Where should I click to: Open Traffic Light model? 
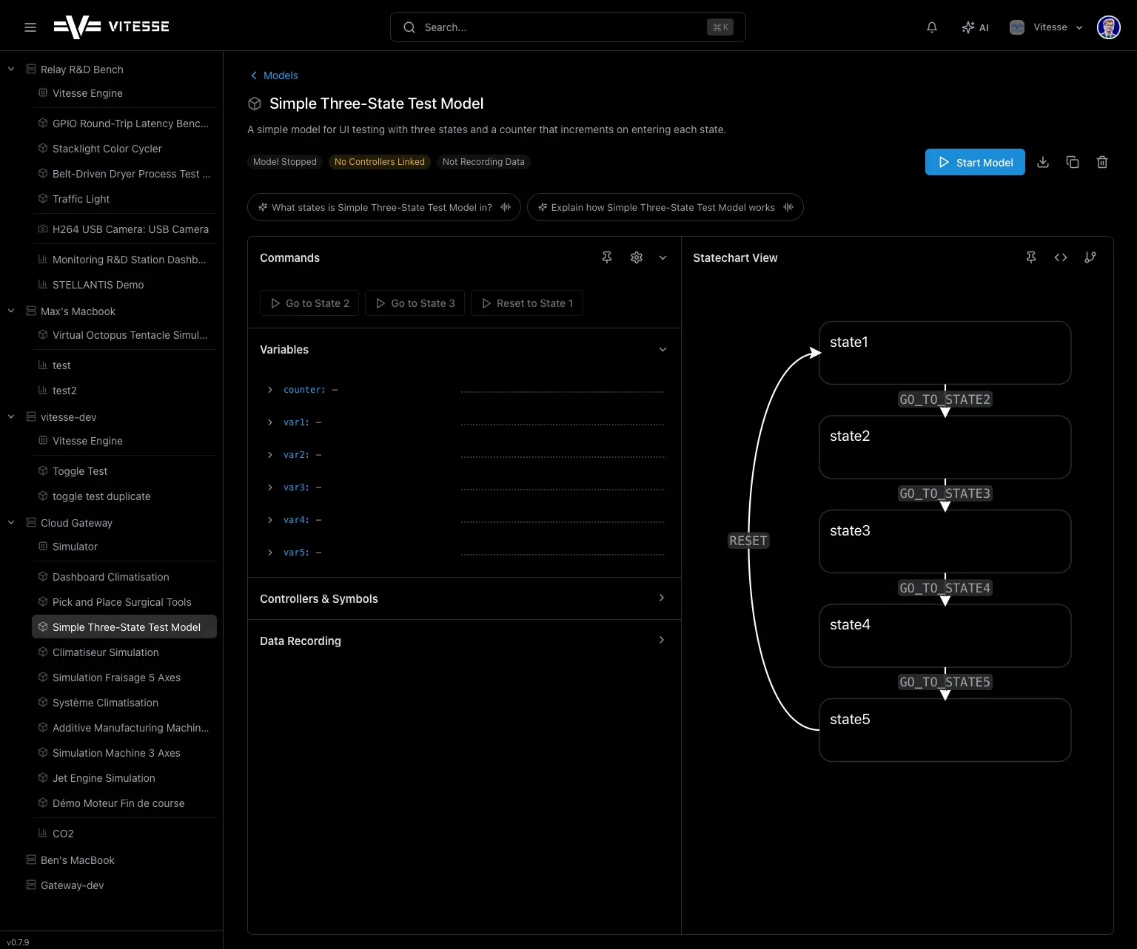pyautogui.click(x=124, y=199)
